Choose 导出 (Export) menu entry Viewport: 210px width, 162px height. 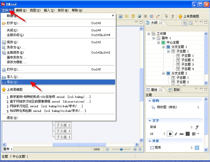[58, 82]
